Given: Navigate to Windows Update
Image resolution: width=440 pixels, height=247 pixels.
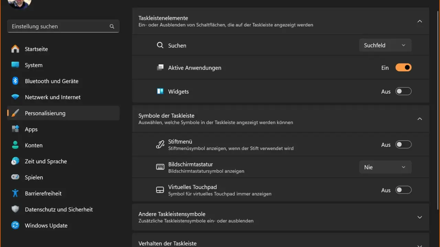Looking at the screenshot, I should [63, 225].
